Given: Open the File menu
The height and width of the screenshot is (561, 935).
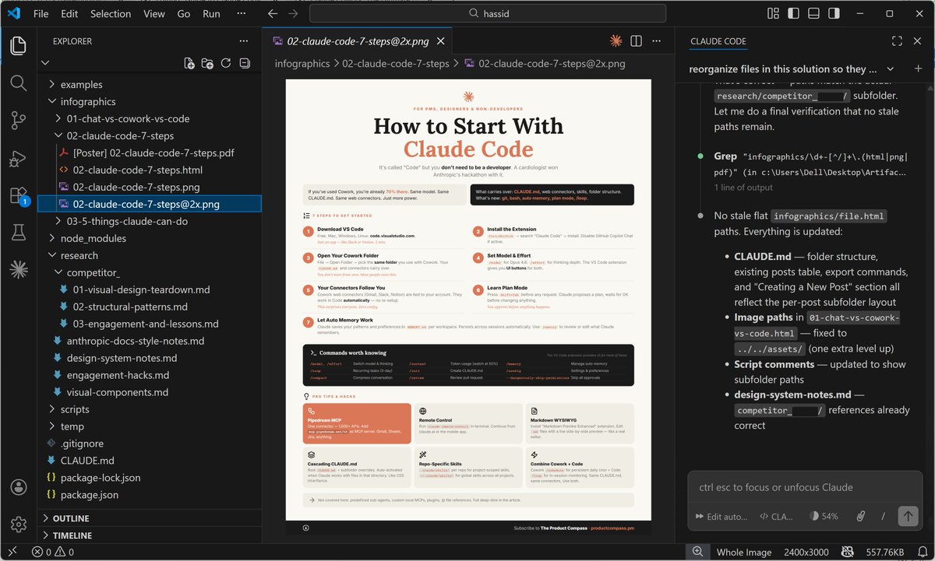Looking at the screenshot, I should [x=41, y=13].
